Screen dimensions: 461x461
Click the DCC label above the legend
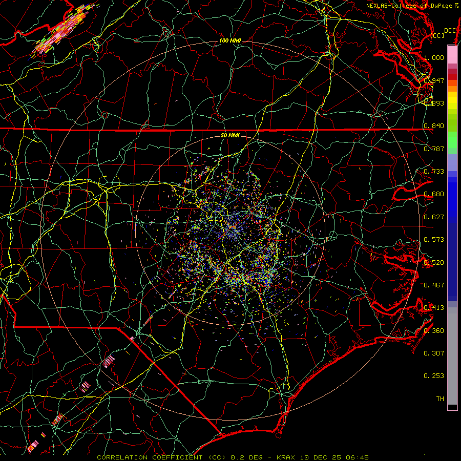click(450, 31)
